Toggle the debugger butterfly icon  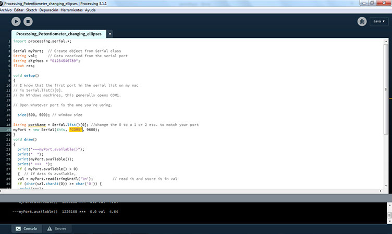tap(362, 21)
